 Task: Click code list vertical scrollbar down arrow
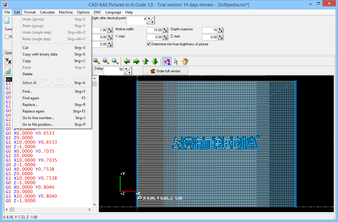[x=94, y=205]
